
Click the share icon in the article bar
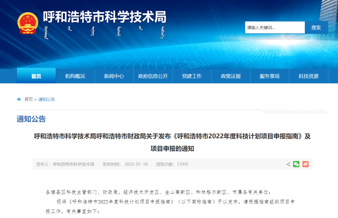pyautogui.click(x=288, y=164)
